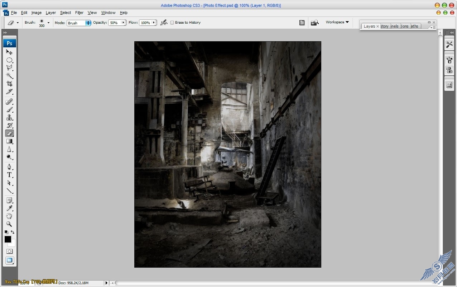Image resolution: width=457 pixels, height=287 pixels.
Task: Select the Gradient tool
Action: (x=9, y=141)
